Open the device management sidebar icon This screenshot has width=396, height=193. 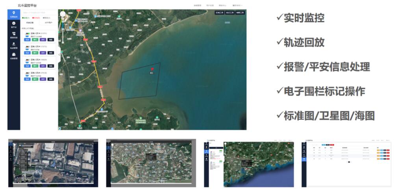(x=14, y=56)
